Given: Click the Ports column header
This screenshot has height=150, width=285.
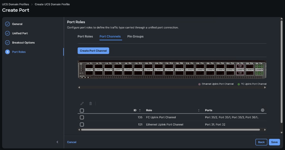Looking at the screenshot, I should [208, 110].
